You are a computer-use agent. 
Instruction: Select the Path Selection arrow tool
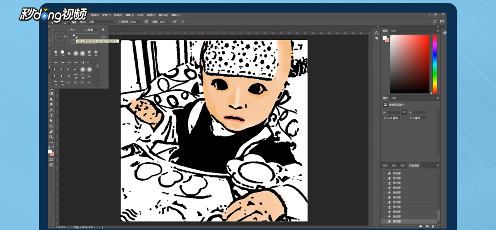click(51, 121)
